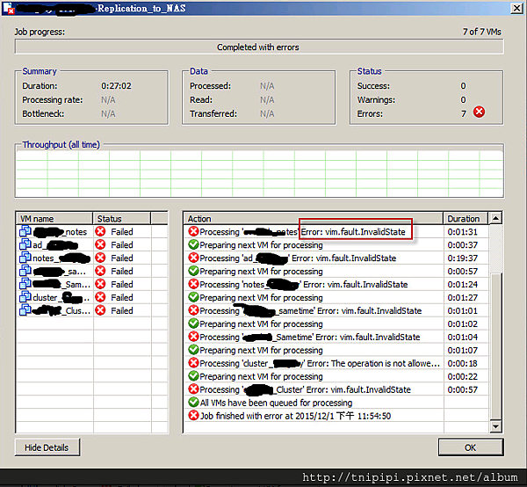This screenshot has width=527, height=487.
Task: Click the duration cell 0:19:37
Action: click(x=463, y=258)
